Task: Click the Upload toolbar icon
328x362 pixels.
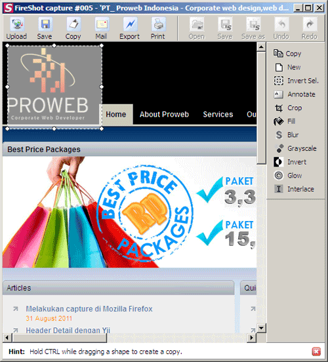Action: click(16, 28)
